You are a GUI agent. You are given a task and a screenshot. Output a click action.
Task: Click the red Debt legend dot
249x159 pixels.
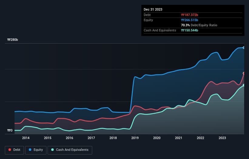(10, 150)
